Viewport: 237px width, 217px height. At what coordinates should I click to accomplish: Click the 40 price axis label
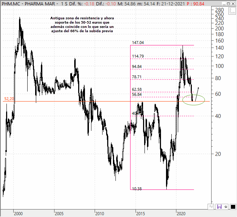tap(218, 116)
